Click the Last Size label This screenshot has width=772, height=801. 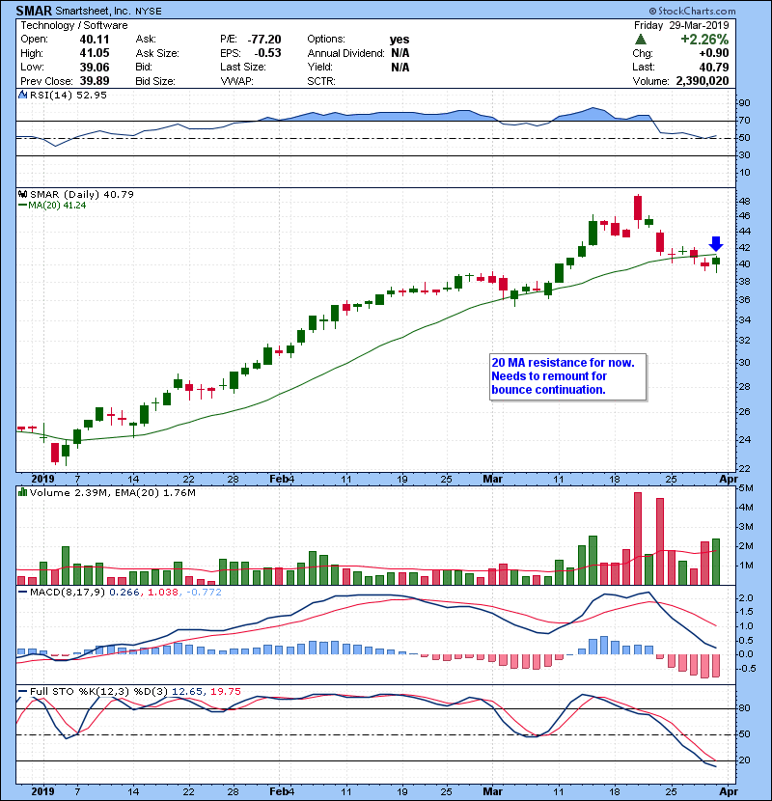(x=243, y=67)
